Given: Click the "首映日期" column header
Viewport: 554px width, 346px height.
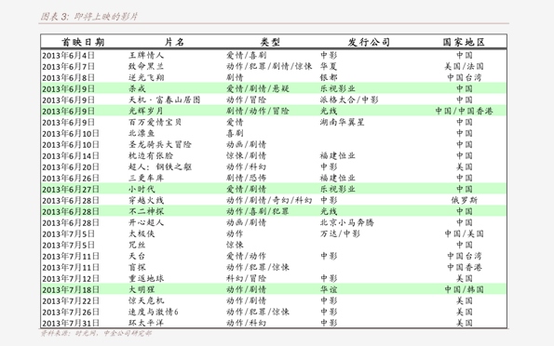Looking at the screenshot, I should tap(83, 43).
